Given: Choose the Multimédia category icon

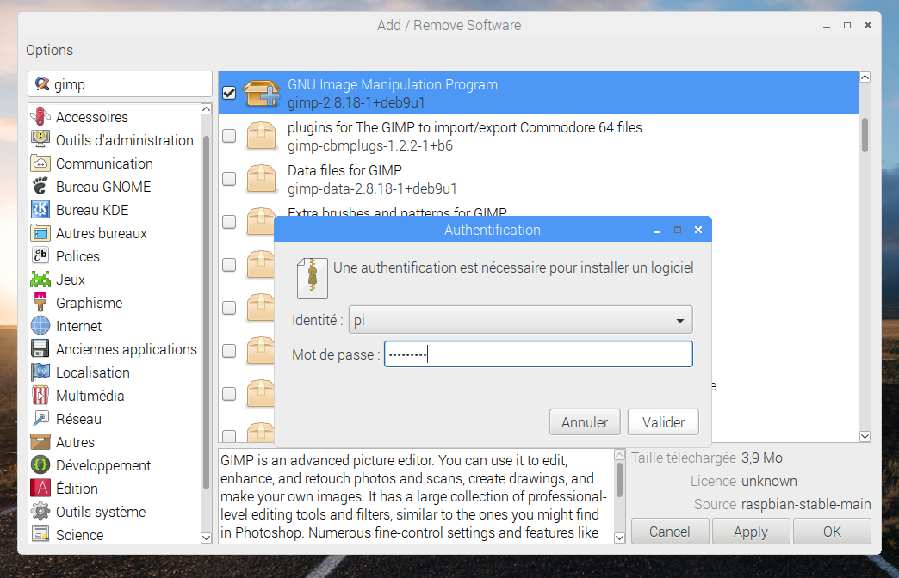Looking at the screenshot, I should click(x=40, y=396).
